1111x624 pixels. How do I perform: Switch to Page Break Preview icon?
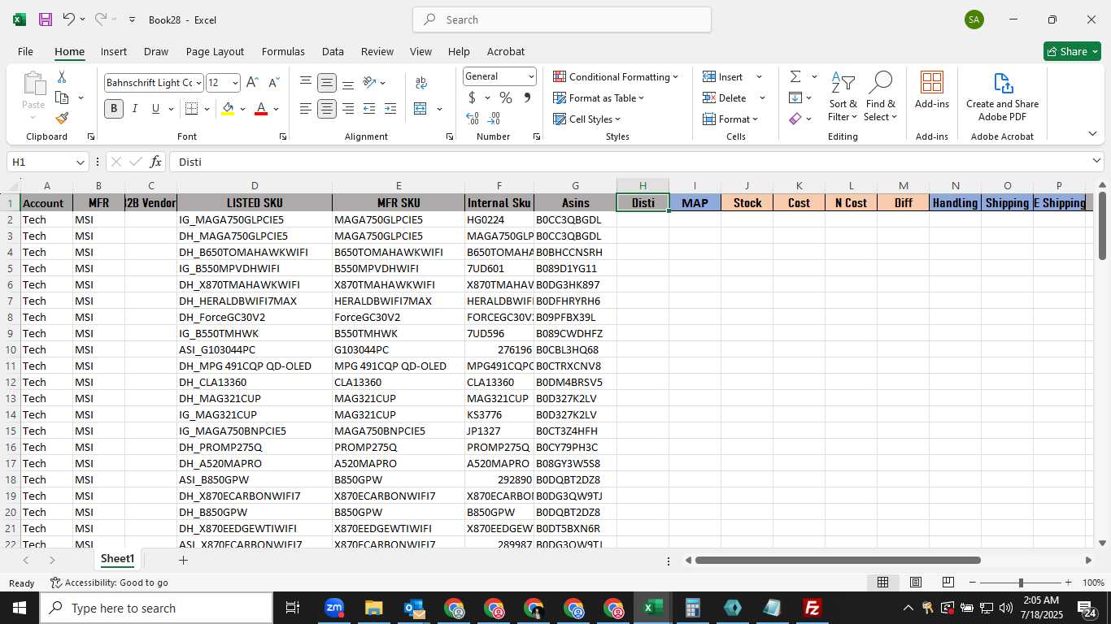click(x=948, y=583)
